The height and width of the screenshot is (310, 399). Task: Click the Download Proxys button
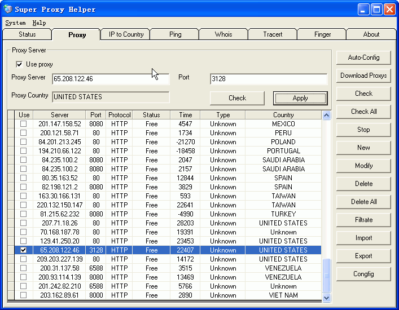coord(363,76)
